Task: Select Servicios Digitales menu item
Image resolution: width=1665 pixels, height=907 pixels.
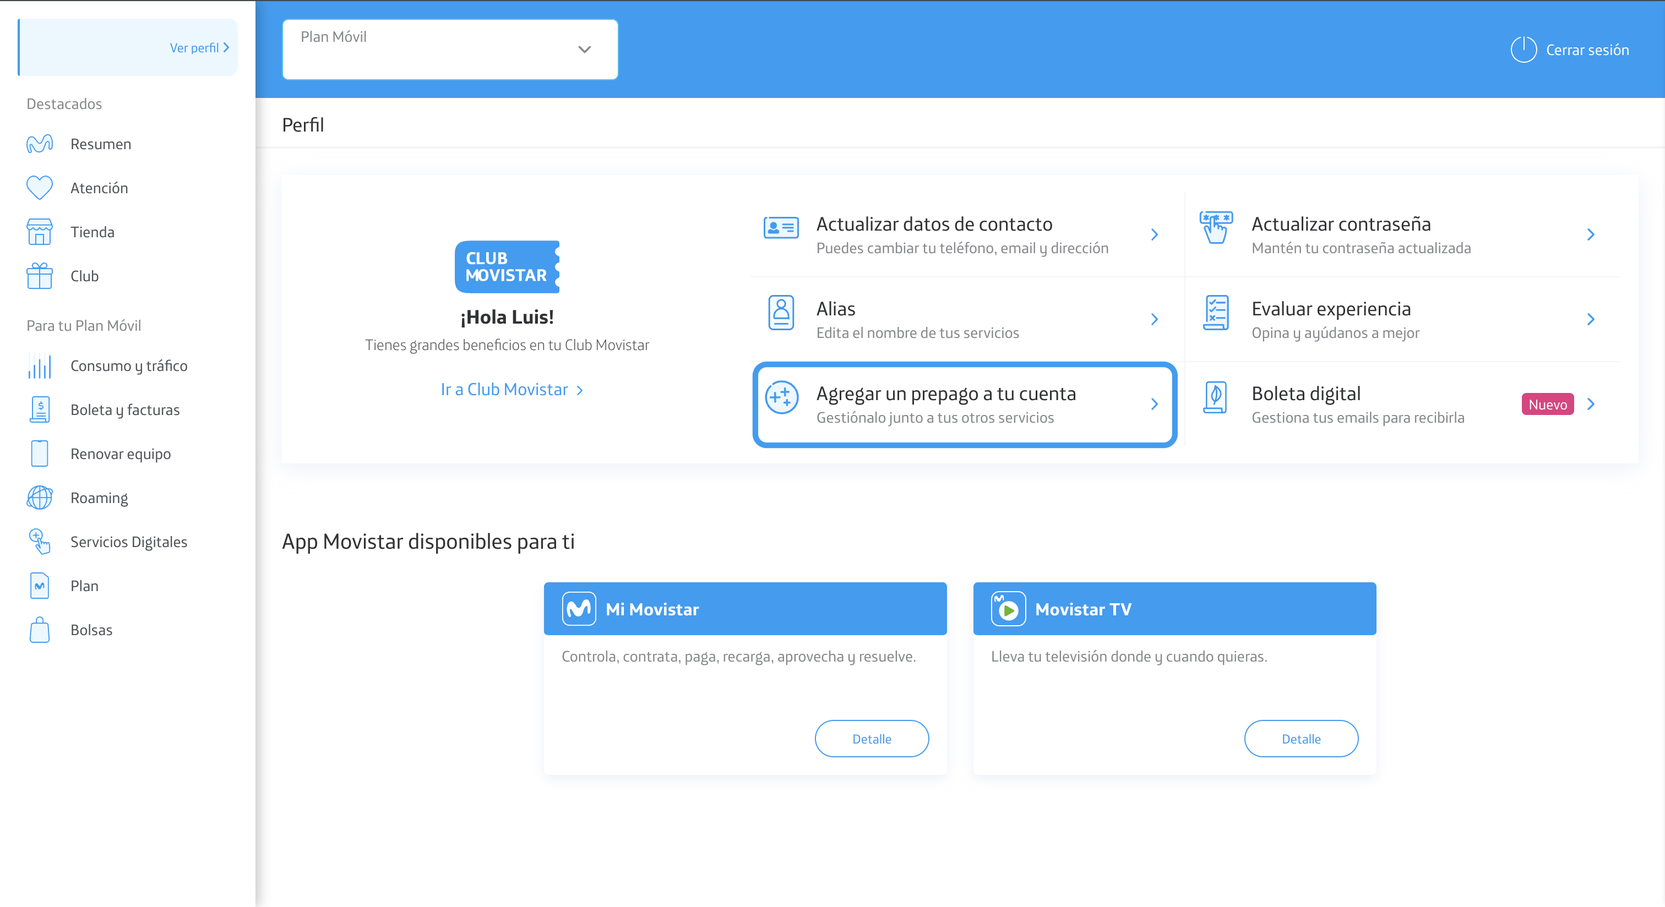Action: 129,542
